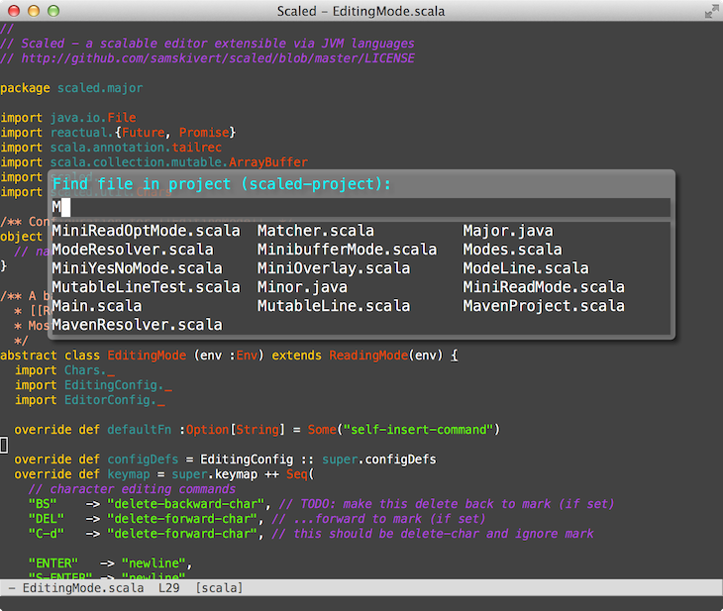Pick MutableLine.scala from completions

[x=334, y=306]
